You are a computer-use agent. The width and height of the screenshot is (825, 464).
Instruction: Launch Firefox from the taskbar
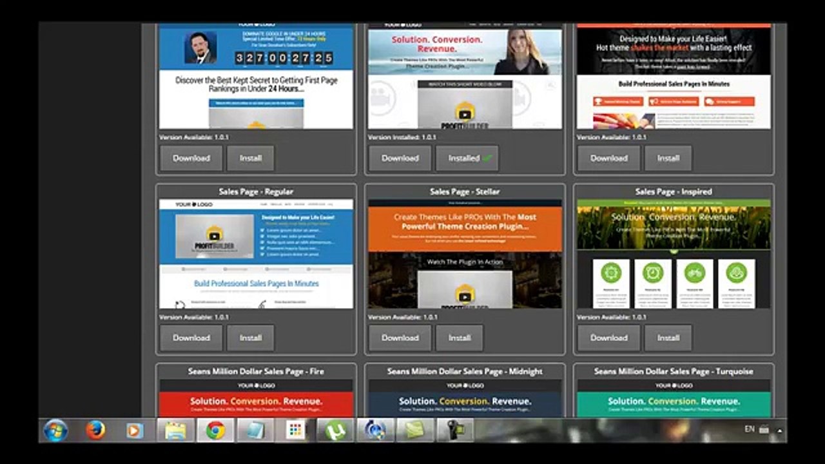[x=95, y=430]
